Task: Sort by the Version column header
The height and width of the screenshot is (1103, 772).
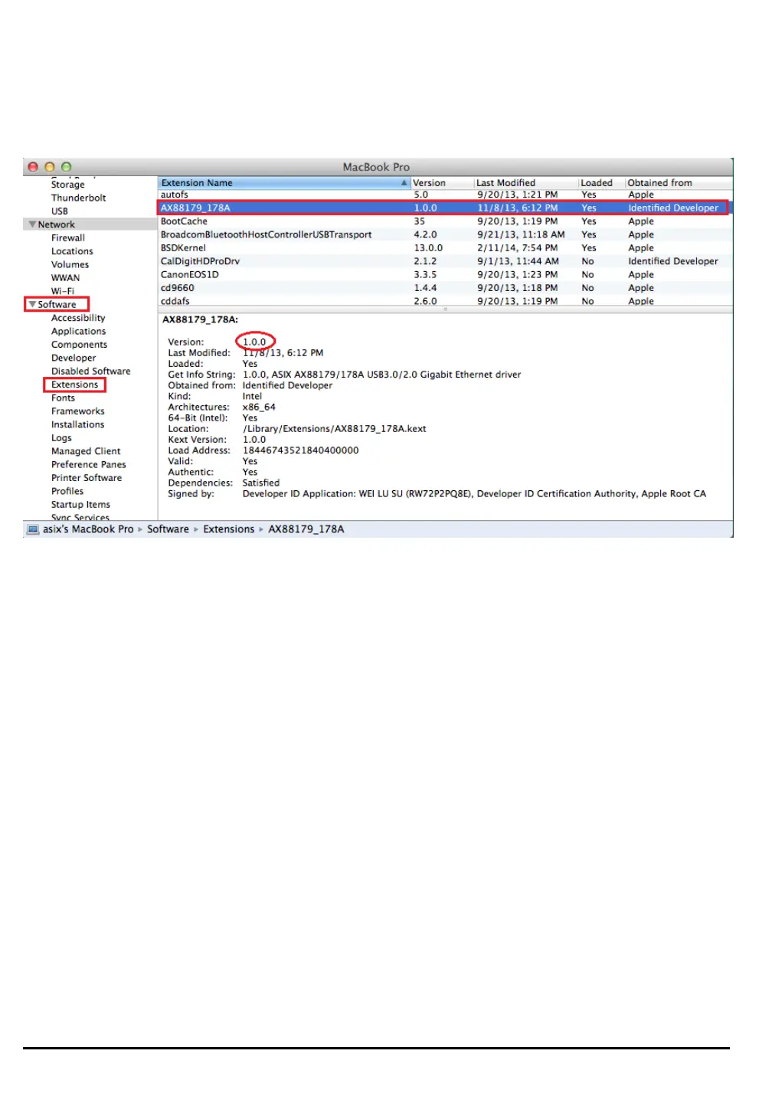Action: pyautogui.click(x=442, y=183)
